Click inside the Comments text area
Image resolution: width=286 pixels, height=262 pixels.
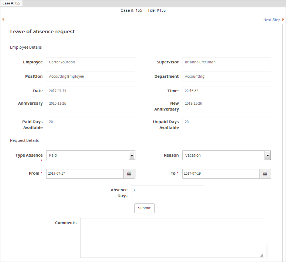(172, 238)
